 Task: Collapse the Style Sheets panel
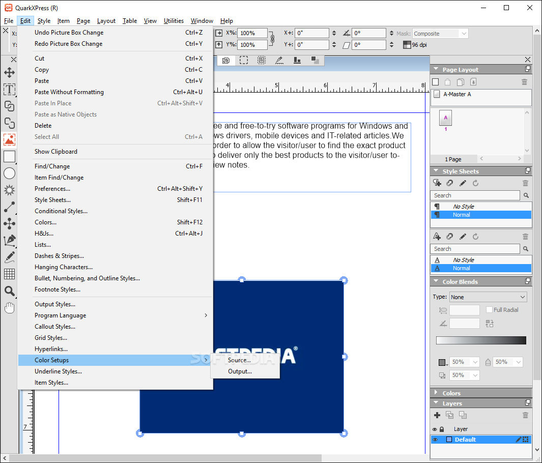436,171
